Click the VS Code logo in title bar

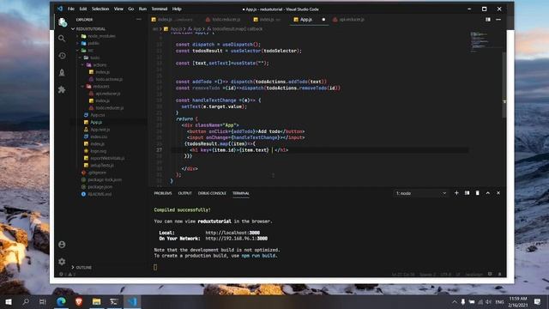60,9
